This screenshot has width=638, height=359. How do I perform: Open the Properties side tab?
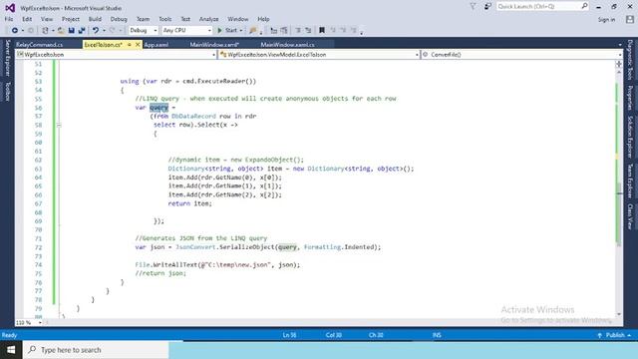tap(630, 98)
